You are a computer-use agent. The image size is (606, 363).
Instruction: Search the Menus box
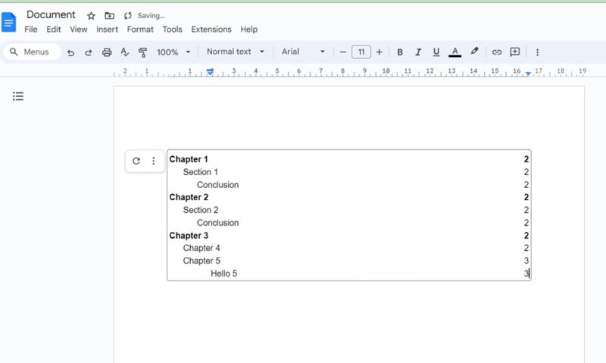[x=33, y=52]
